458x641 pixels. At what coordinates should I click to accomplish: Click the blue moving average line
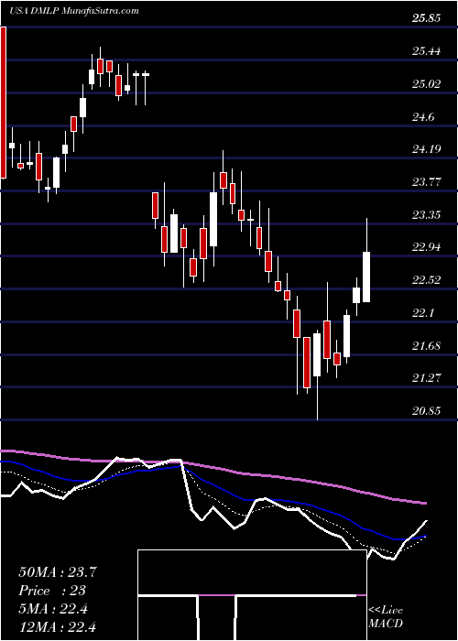(x=213, y=485)
